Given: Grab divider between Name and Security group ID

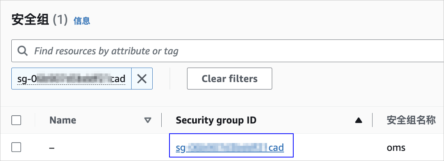Looking at the screenshot, I should coord(161,120).
